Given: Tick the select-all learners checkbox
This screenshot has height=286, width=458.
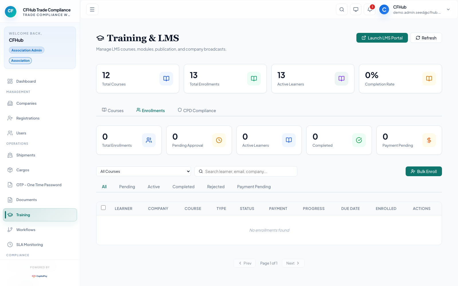Looking at the screenshot, I should tap(103, 208).
